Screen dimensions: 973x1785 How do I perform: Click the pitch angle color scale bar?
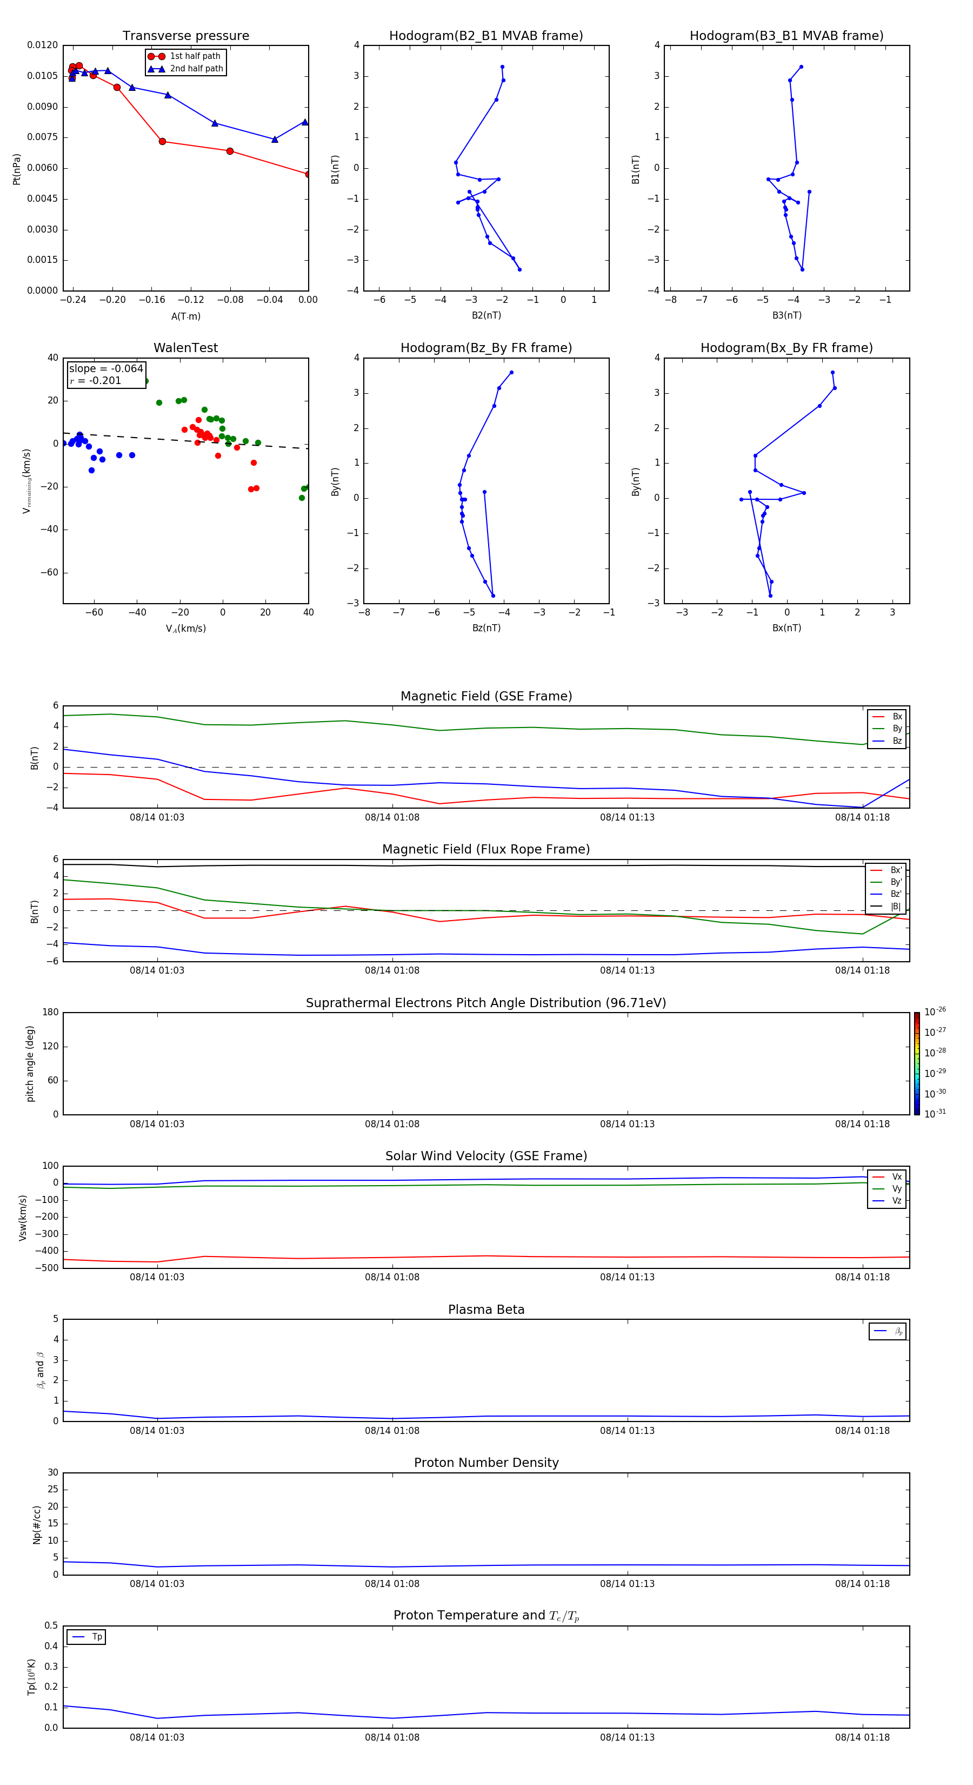point(917,1063)
